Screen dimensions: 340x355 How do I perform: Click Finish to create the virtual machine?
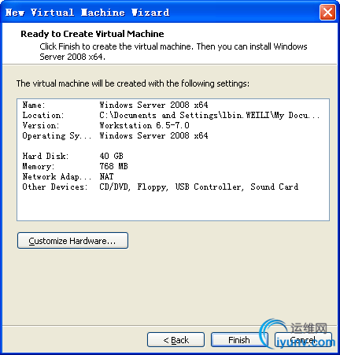click(x=239, y=340)
